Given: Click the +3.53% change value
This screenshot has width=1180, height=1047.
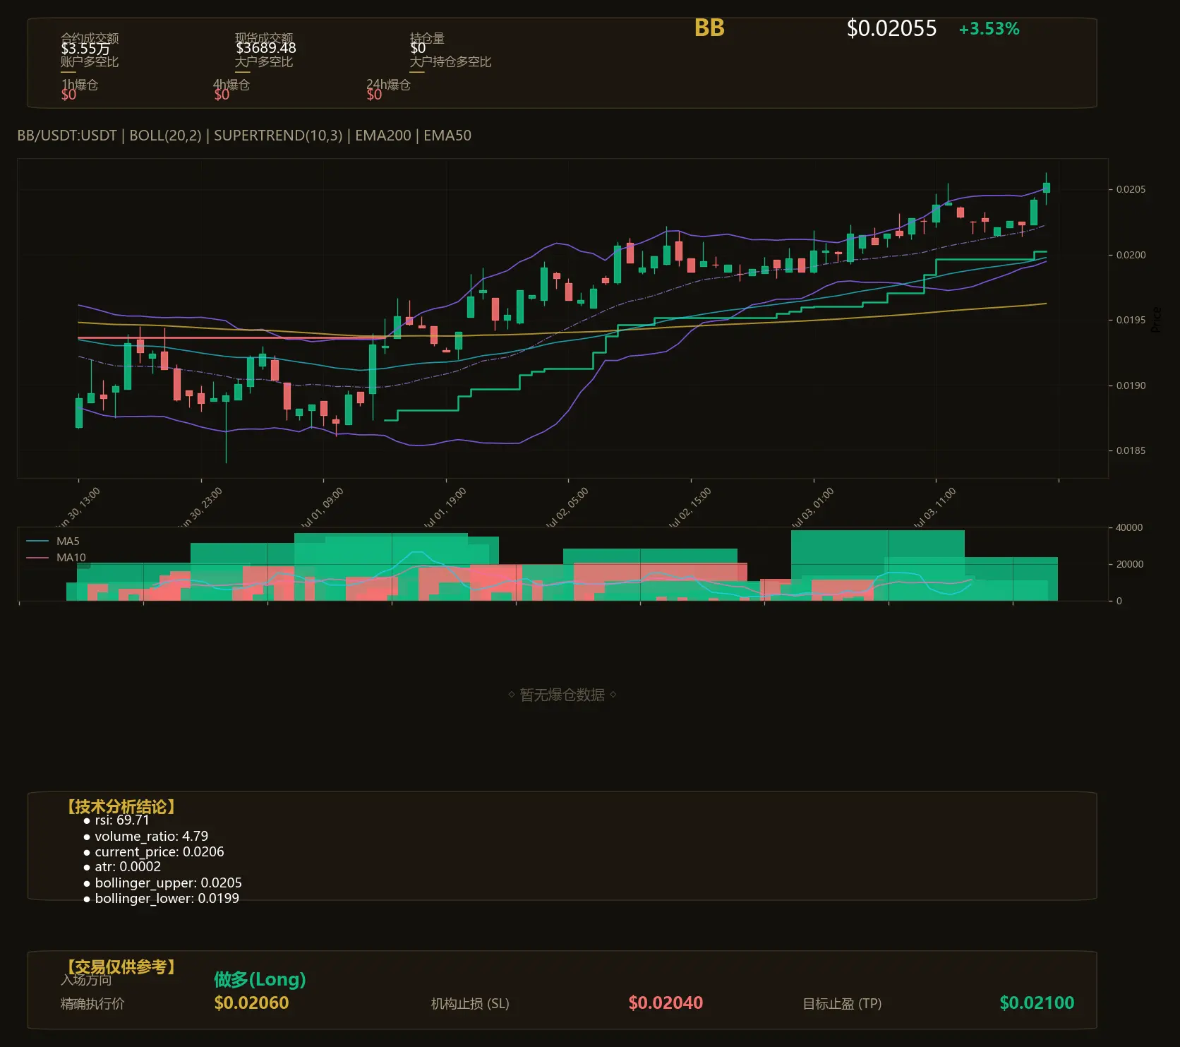Looking at the screenshot, I should click(989, 29).
